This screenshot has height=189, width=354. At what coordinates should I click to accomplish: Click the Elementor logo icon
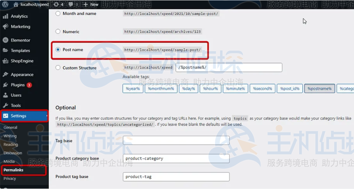pos(6,40)
